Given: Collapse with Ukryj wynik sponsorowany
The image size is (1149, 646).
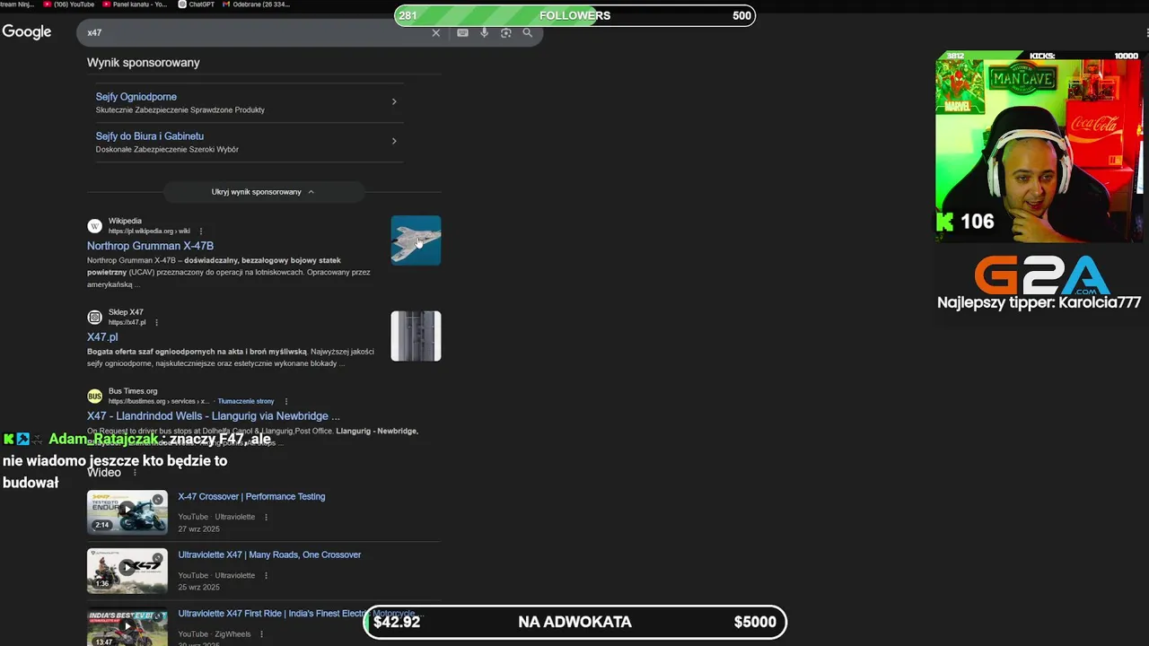Looking at the screenshot, I should click(x=263, y=192).
